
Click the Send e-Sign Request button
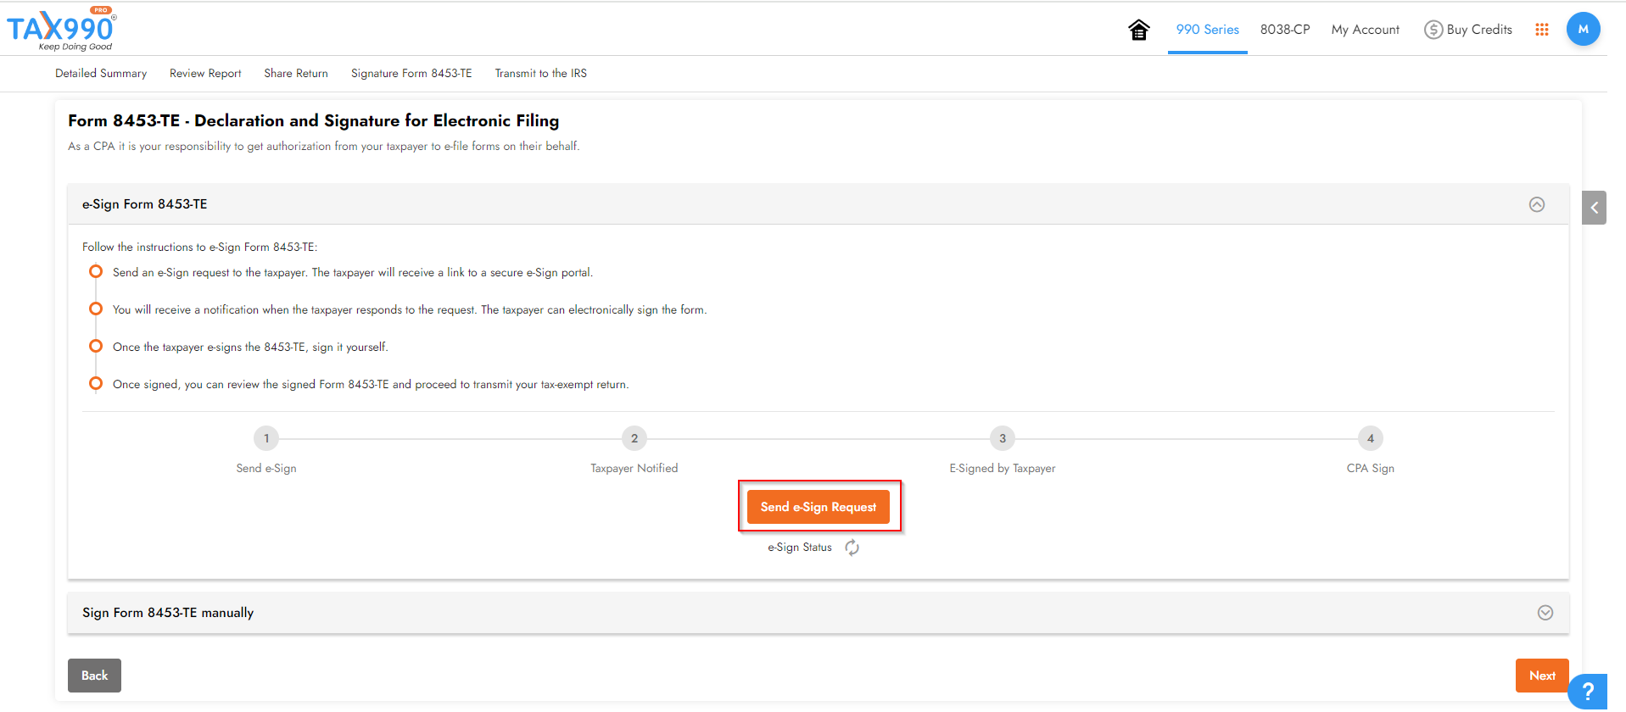pyautogui.click(x=818, y=506)
